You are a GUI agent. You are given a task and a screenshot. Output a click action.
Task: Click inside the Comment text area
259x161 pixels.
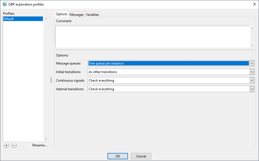(x=153, y=37)
